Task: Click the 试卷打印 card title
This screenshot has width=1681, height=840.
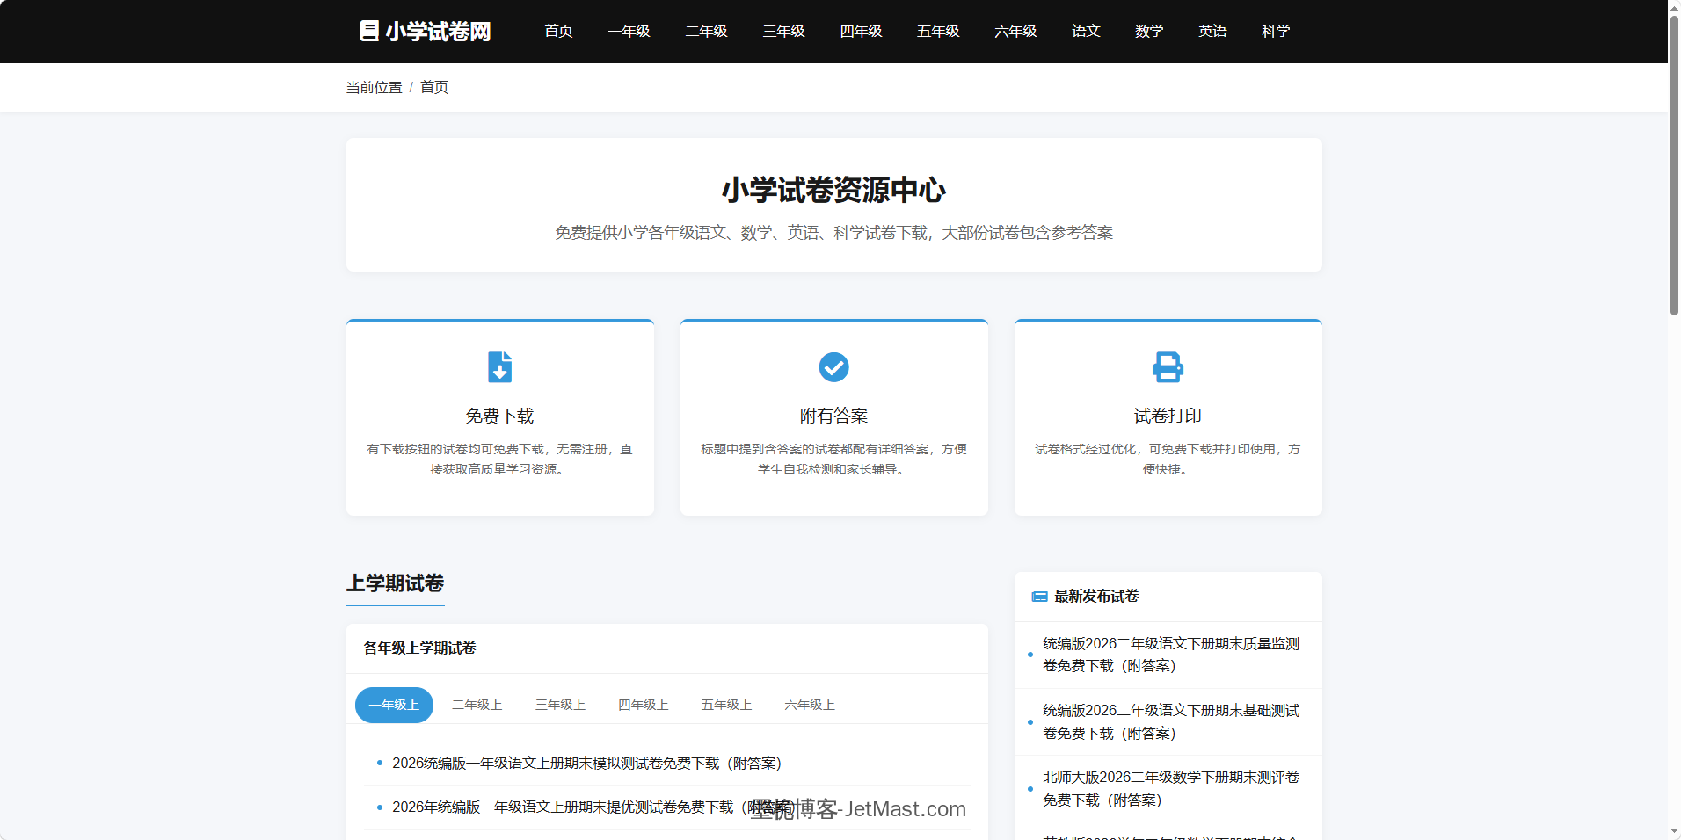Action: tap(1168, 416)
